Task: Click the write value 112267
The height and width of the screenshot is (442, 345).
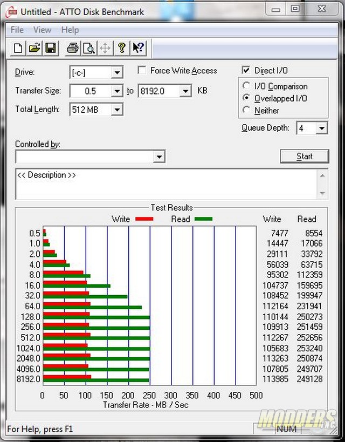Action: point(275,337)
